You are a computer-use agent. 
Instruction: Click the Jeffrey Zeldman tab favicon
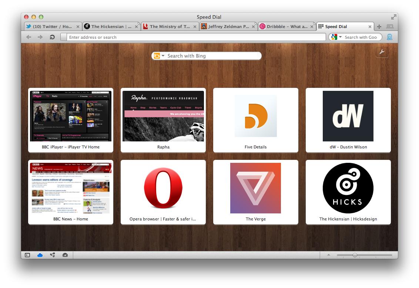pos(204,27)
